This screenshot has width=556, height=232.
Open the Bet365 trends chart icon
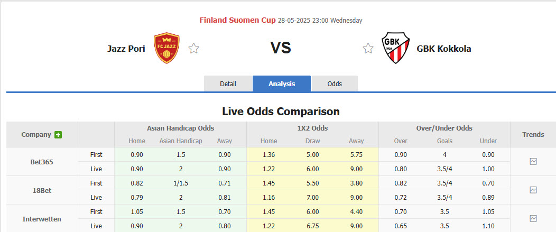coord(533,162)
